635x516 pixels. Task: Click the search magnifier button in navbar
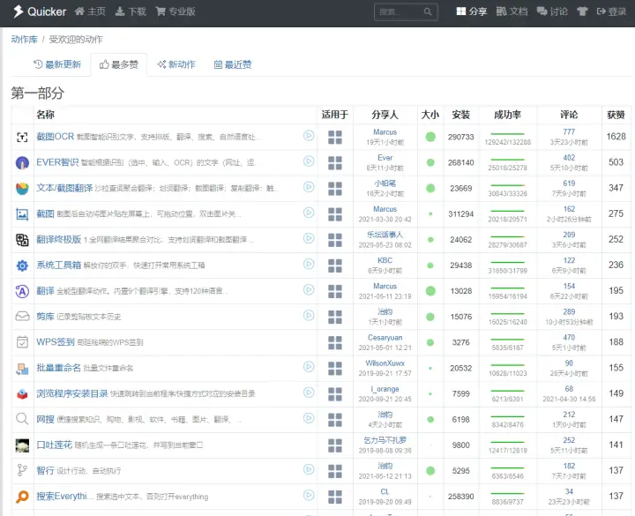pos(428,11)
